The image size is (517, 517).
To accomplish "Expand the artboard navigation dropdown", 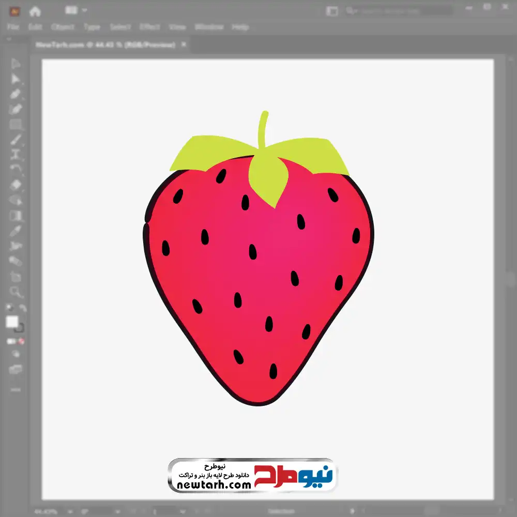I will (183, 511).
